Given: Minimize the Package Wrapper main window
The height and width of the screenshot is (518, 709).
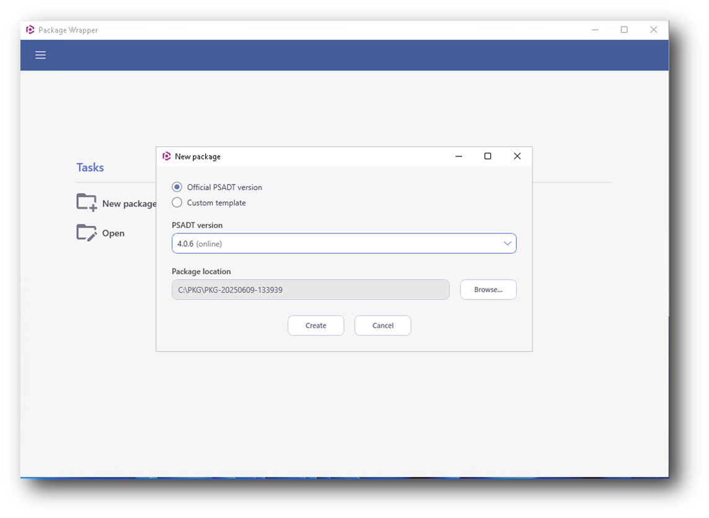Looking at the screenshot, I should pos(596,30).
